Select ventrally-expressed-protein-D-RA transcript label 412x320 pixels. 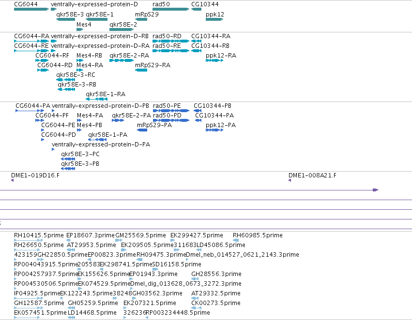tap(100, 45)
